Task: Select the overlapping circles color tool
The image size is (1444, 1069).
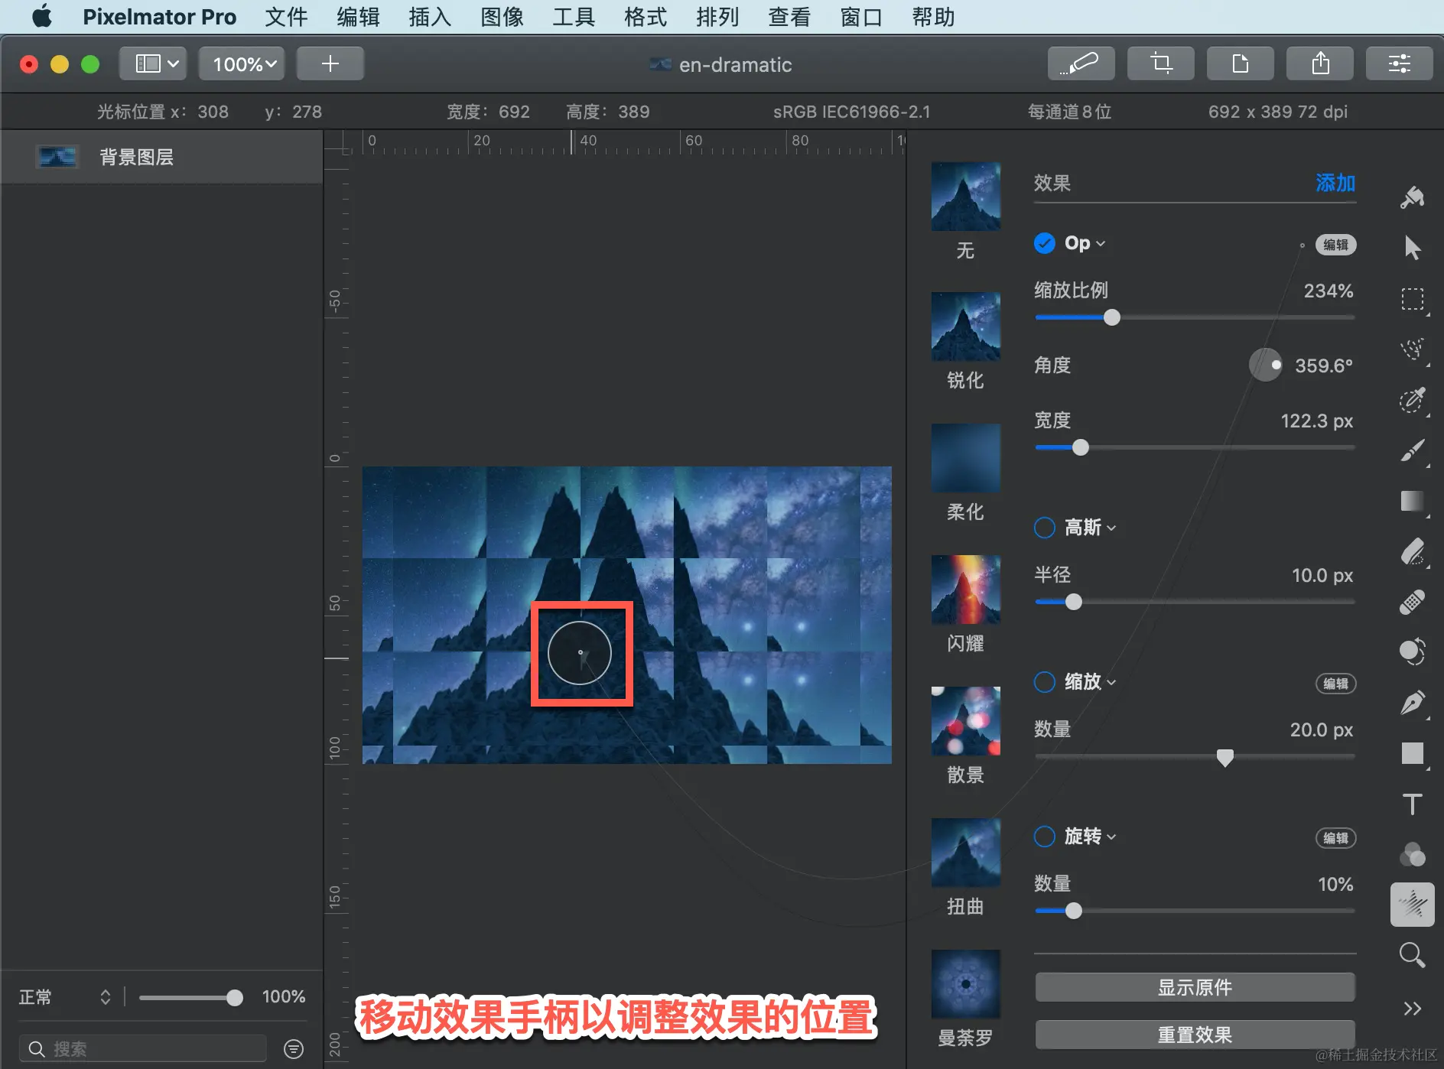Action: [1412, 854]
